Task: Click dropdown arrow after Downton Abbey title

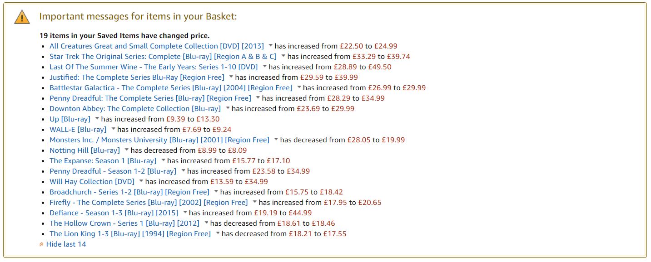Action: tap(228, 108)
